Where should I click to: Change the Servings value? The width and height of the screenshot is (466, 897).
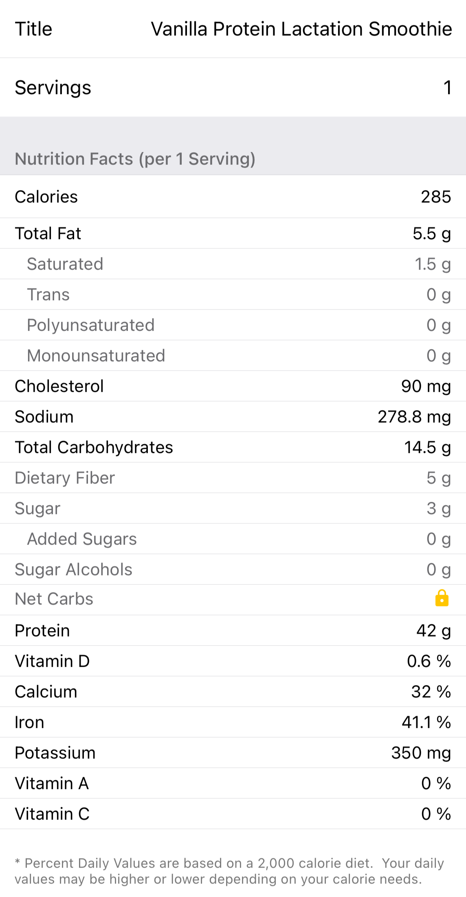point(447,88)
